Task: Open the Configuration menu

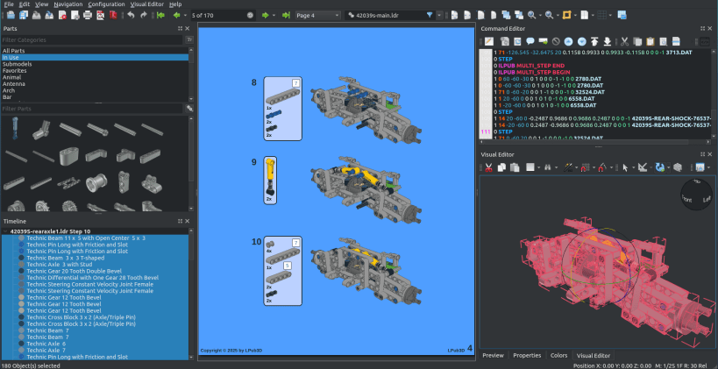Action: point(106,4)
